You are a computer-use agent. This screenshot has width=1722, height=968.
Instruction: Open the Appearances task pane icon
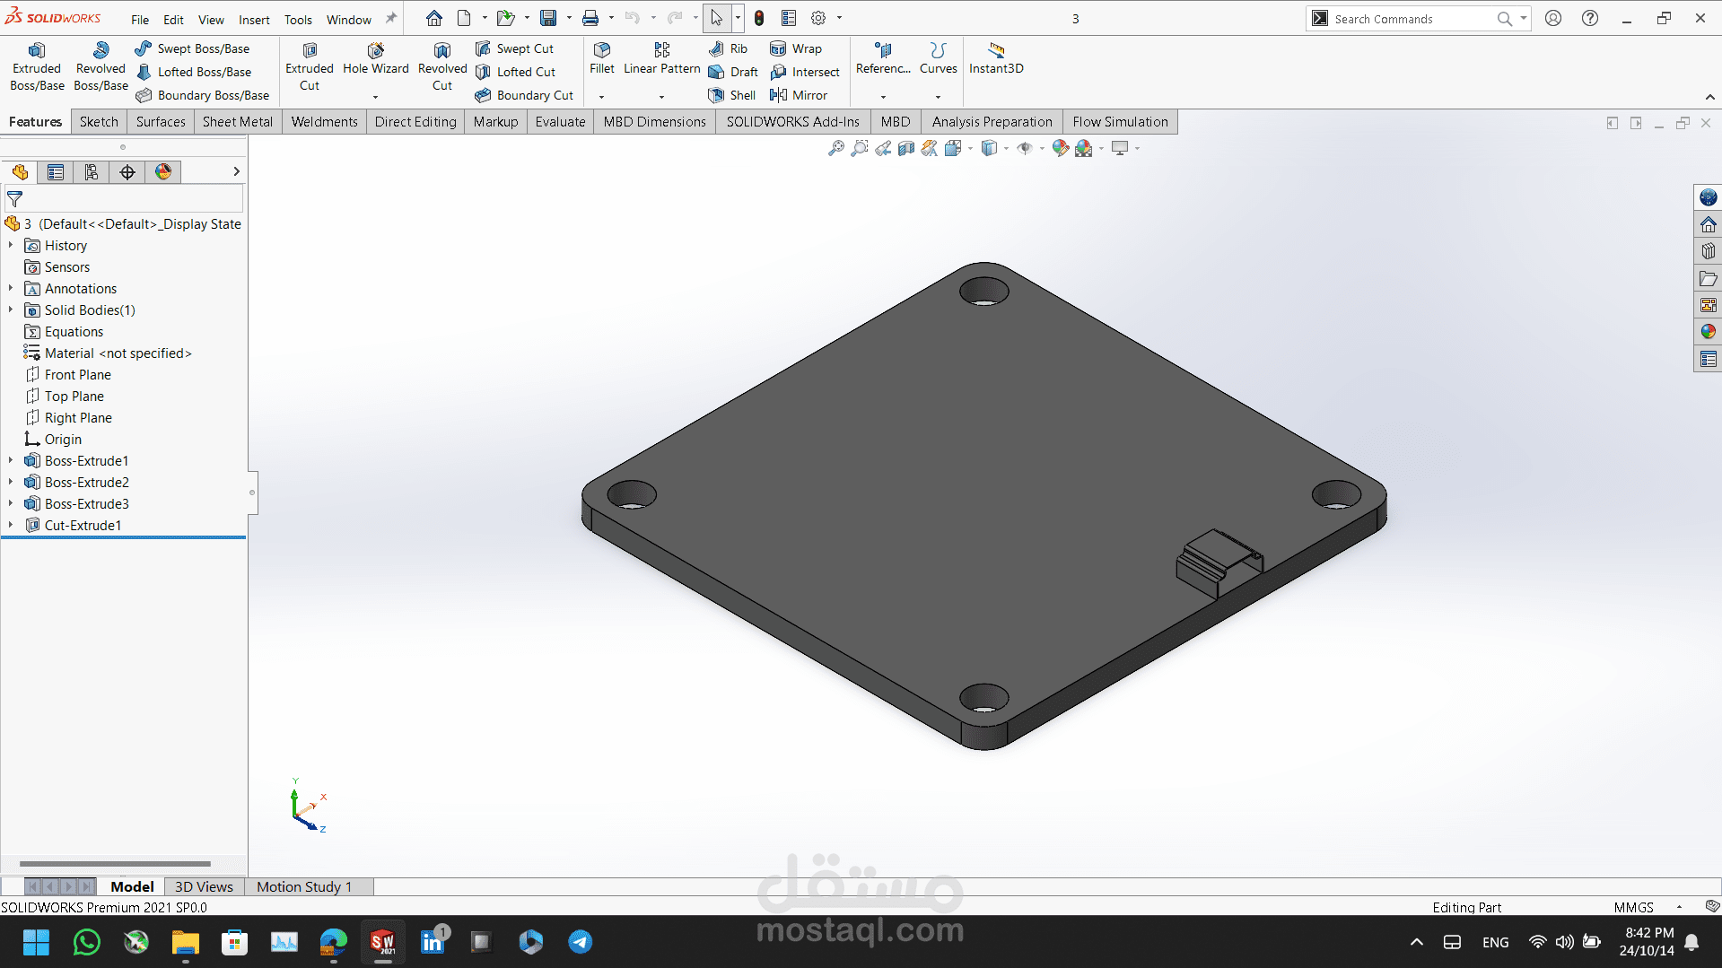pyautogui.click(x=1709, y=332)
